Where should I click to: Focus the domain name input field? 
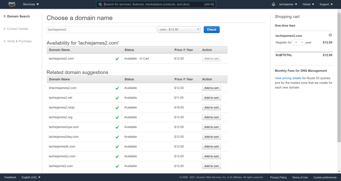(101, 30)
